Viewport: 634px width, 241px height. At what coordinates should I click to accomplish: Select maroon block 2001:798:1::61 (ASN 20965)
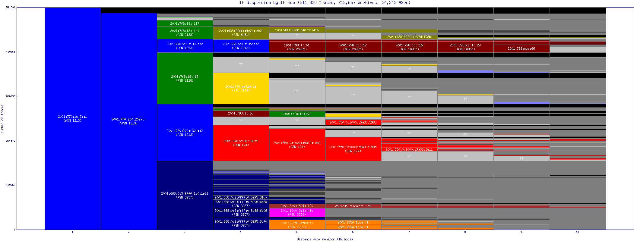(x=297, y=47)
